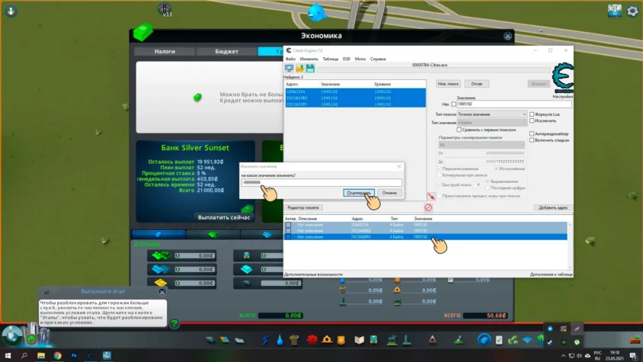Open the Public transport bus menu
The width and height of the screenshot is (643, 362).
373,340
